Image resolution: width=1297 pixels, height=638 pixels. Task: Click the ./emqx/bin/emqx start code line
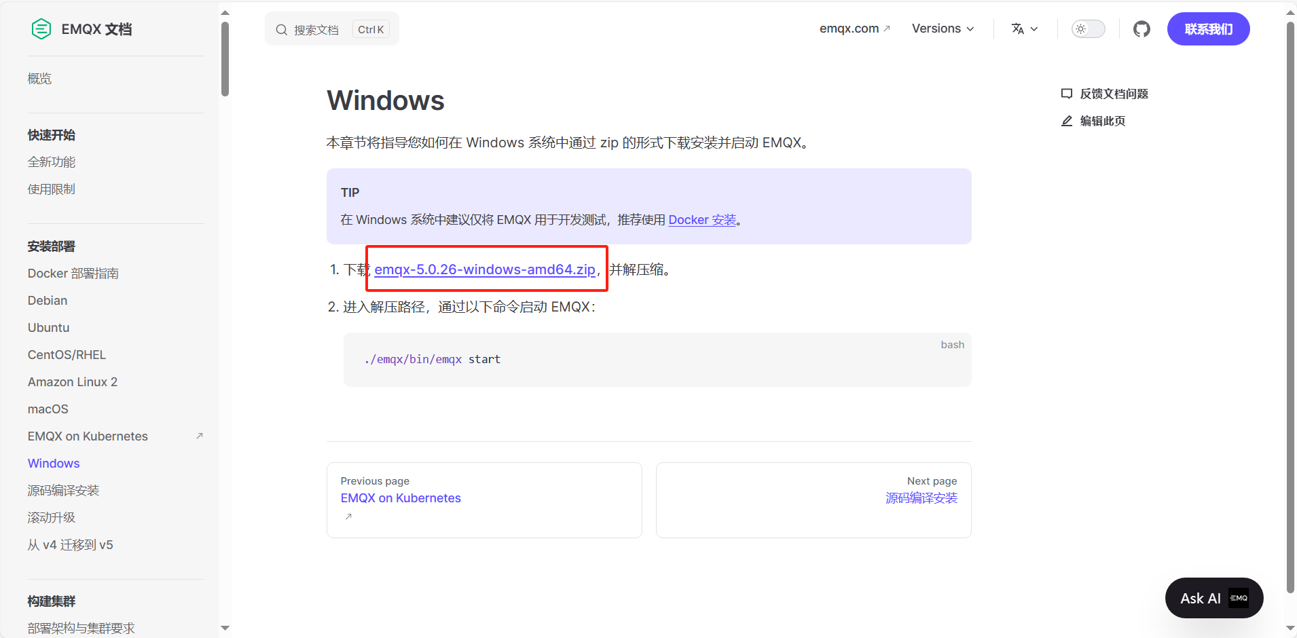(433, 359)
